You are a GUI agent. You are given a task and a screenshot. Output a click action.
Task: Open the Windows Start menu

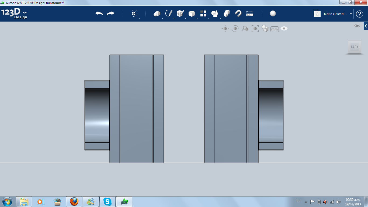(x=7, y=202)
